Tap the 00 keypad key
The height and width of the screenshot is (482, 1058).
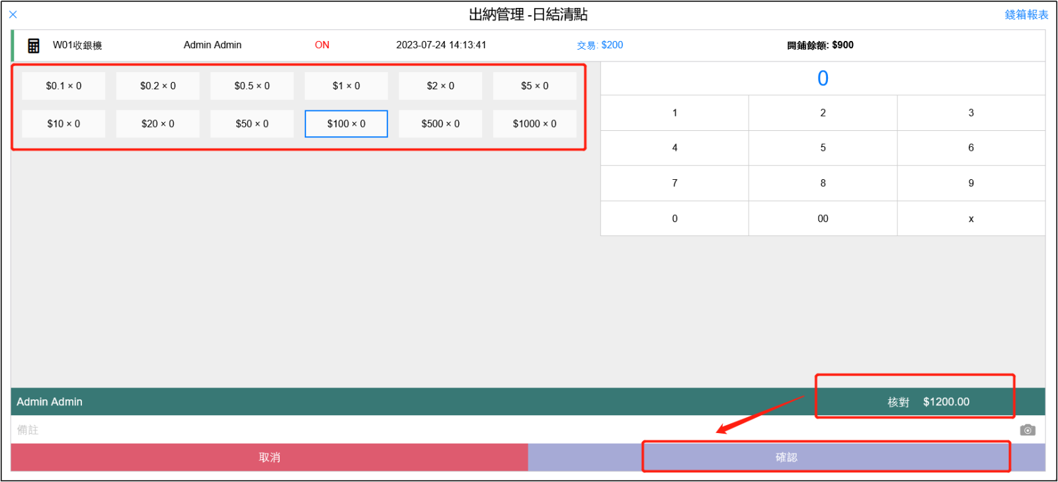click(x=823, y=219)
